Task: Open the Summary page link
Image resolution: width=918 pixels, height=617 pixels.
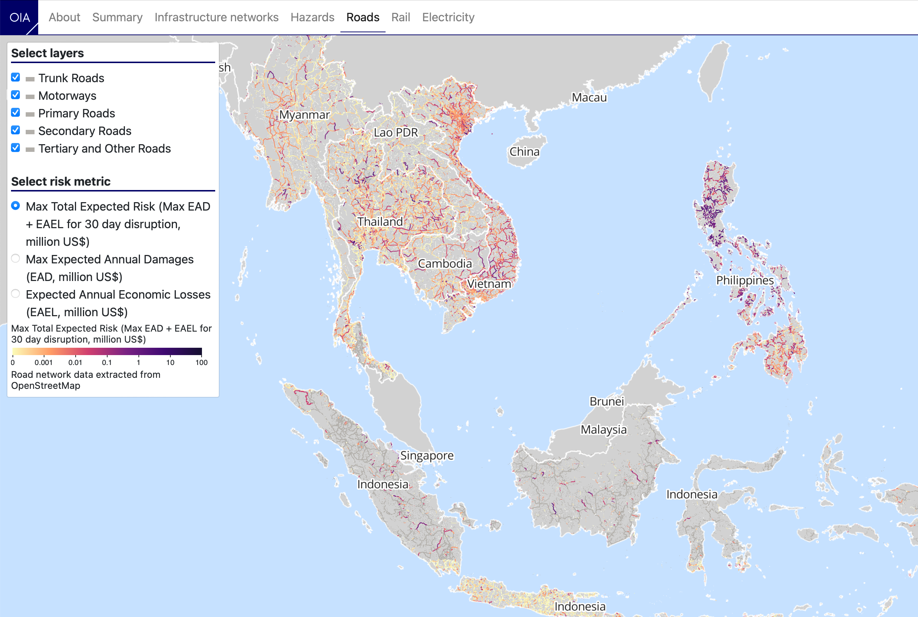Action: pyautogui.click(x=118, y=17)
